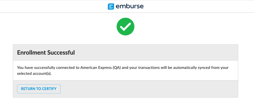Click the top header bar left of logo

point(52,6)
